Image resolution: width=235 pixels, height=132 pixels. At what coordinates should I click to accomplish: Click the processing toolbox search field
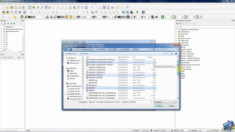(x=205, y=27)
